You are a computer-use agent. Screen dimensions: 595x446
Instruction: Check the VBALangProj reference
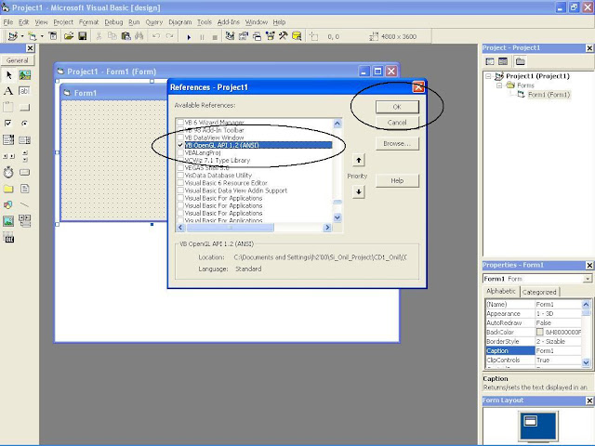point(180,152)
